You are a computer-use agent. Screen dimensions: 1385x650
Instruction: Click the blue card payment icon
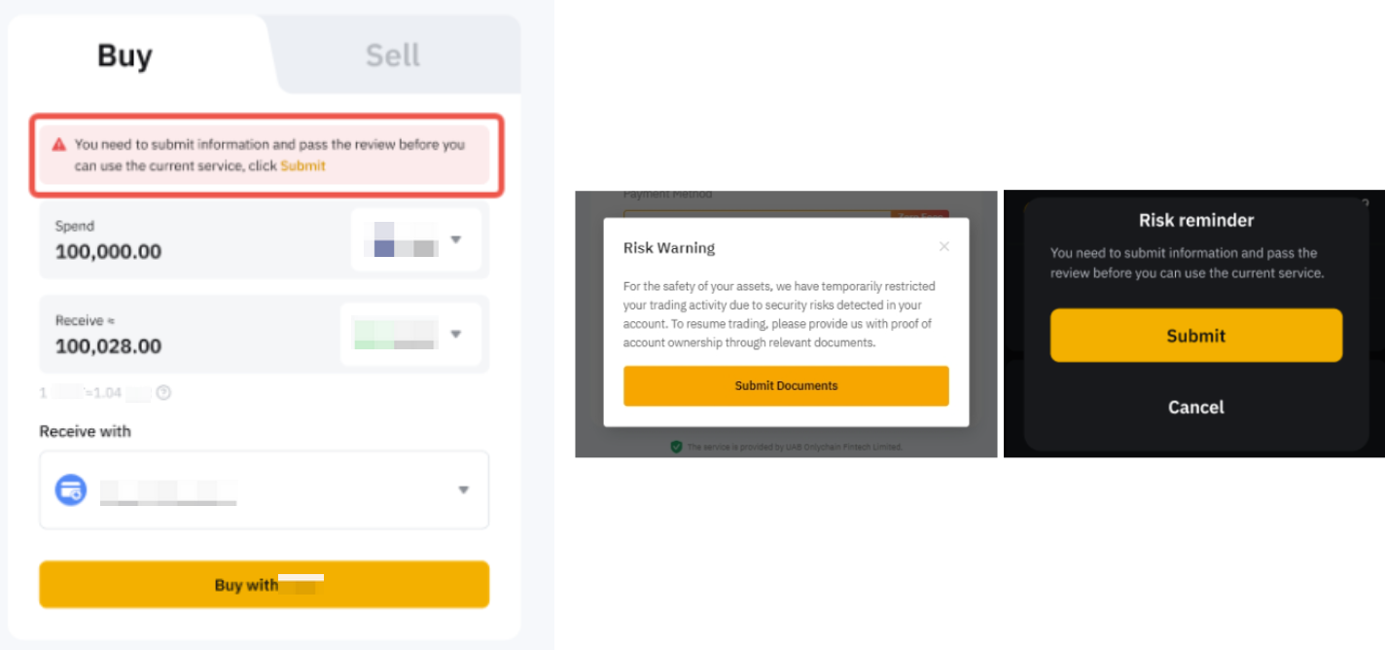click(71, 490)
